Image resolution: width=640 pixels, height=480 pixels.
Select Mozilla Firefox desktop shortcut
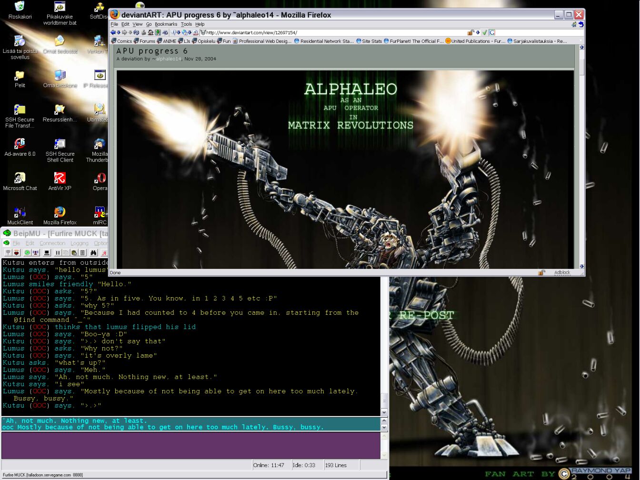tap(60, 216)
